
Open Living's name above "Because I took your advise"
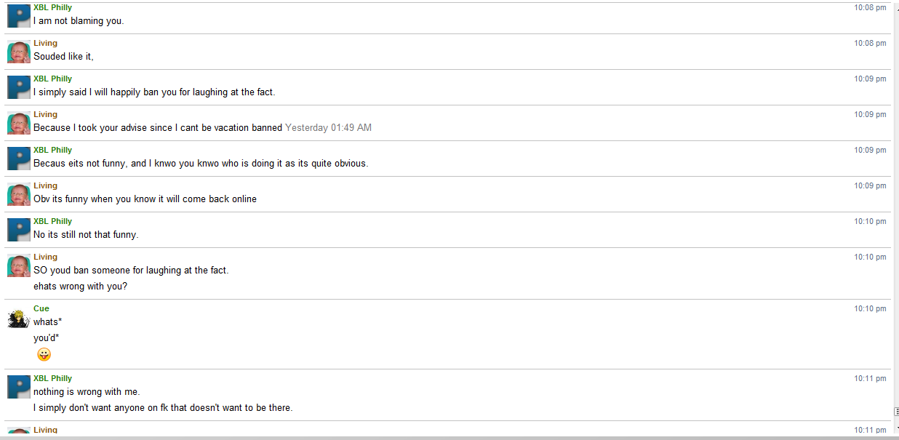(45, 114)
